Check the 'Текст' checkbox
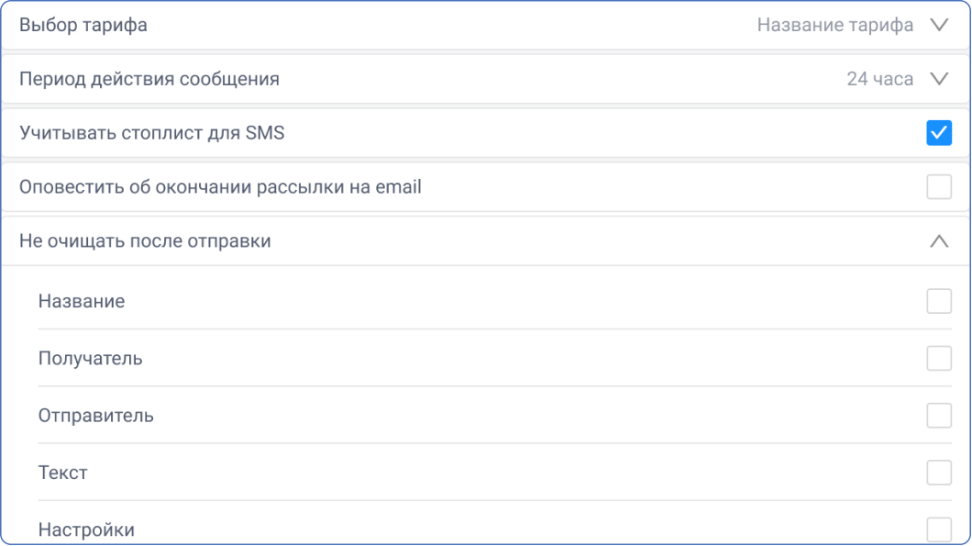This screenshot has width=972, height=546. click(x=939, y=473)
